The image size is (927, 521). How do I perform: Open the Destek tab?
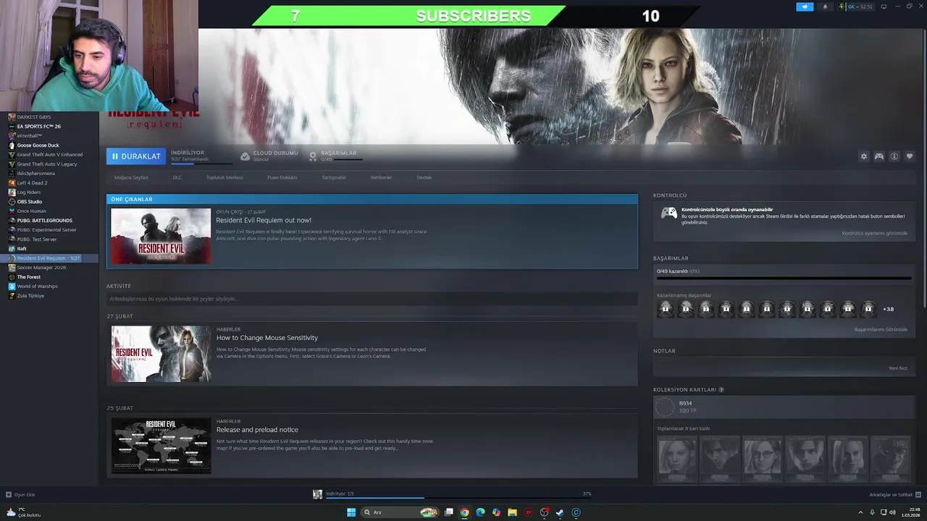424,177
